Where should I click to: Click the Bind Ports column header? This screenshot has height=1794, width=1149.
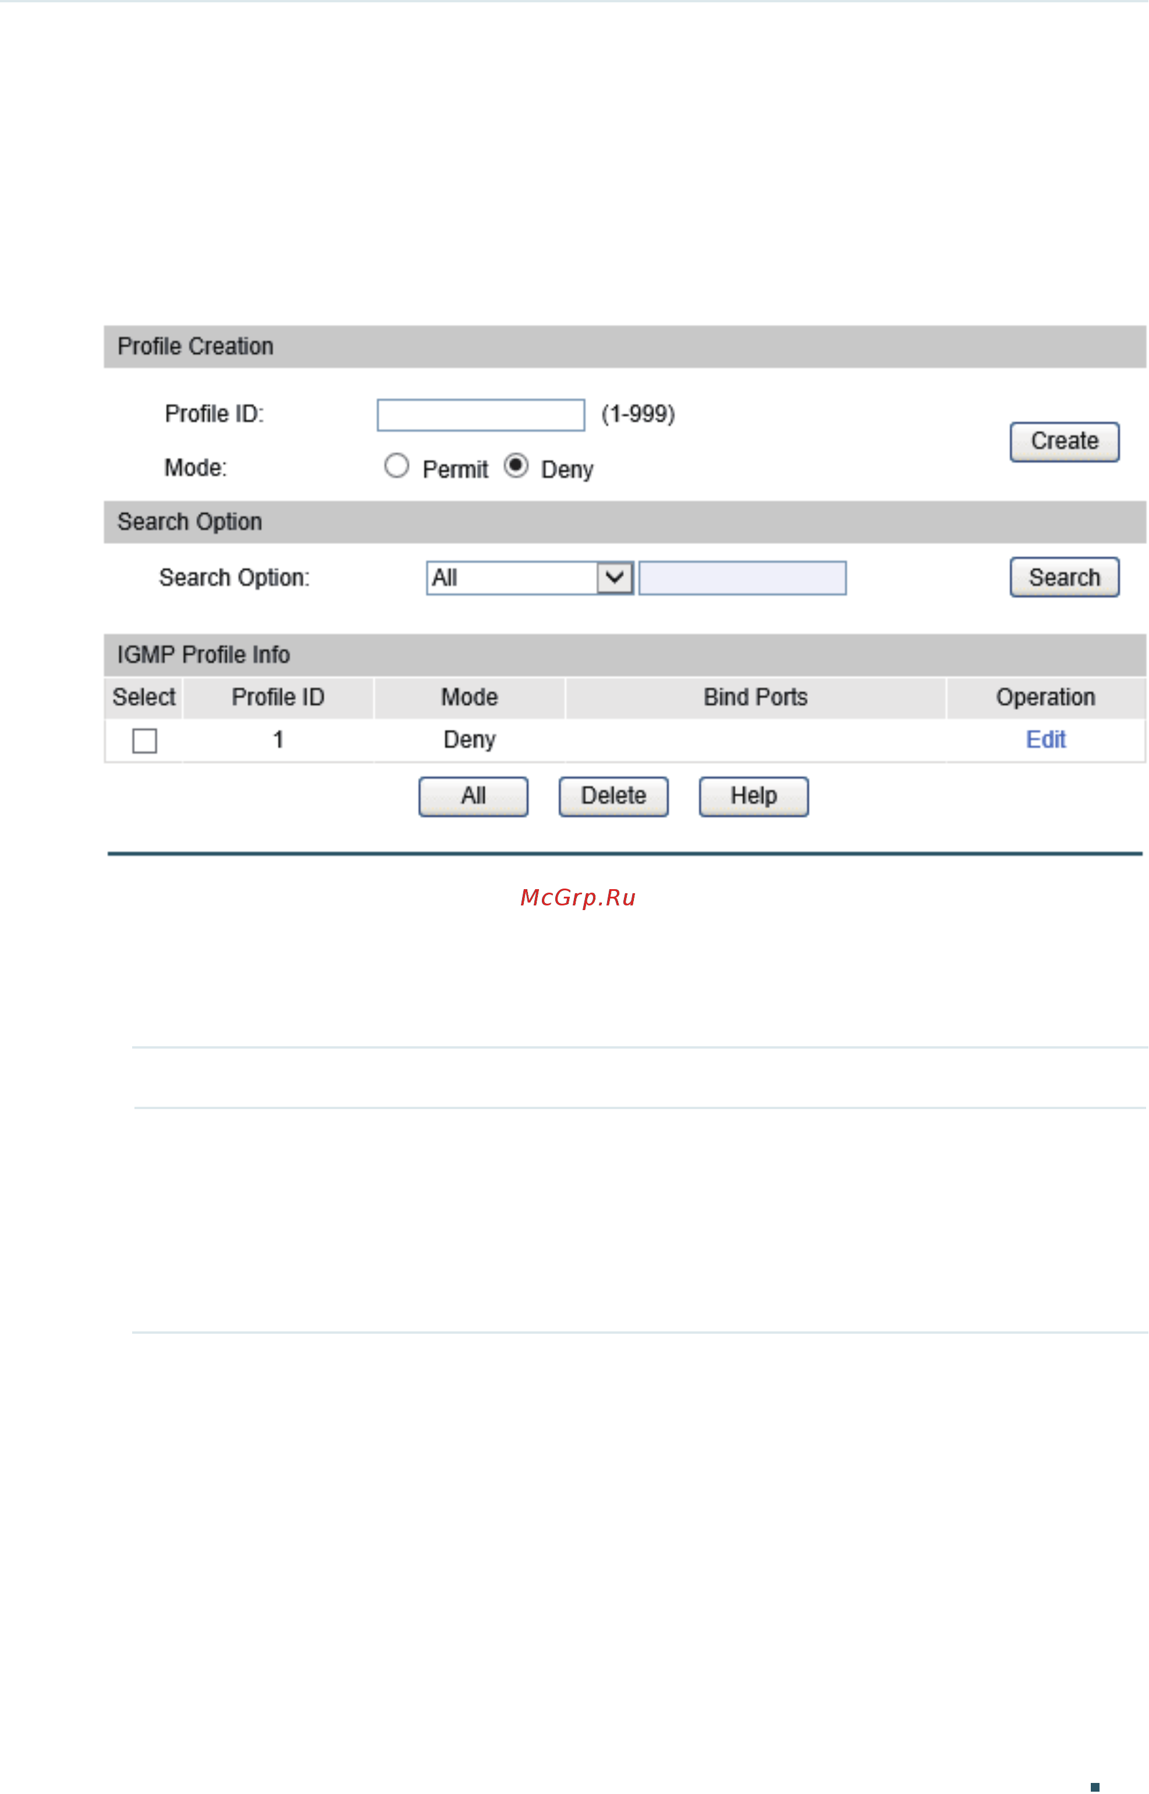[x=756, y=698]
